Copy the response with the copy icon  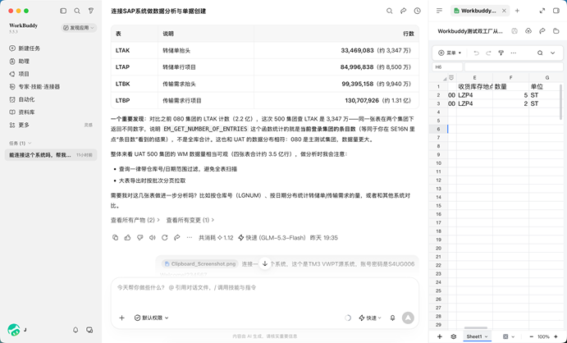(x=115, y=237)
